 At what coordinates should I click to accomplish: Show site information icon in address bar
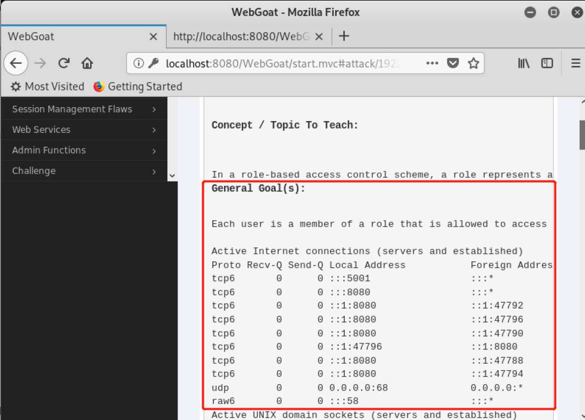point(138,63)
